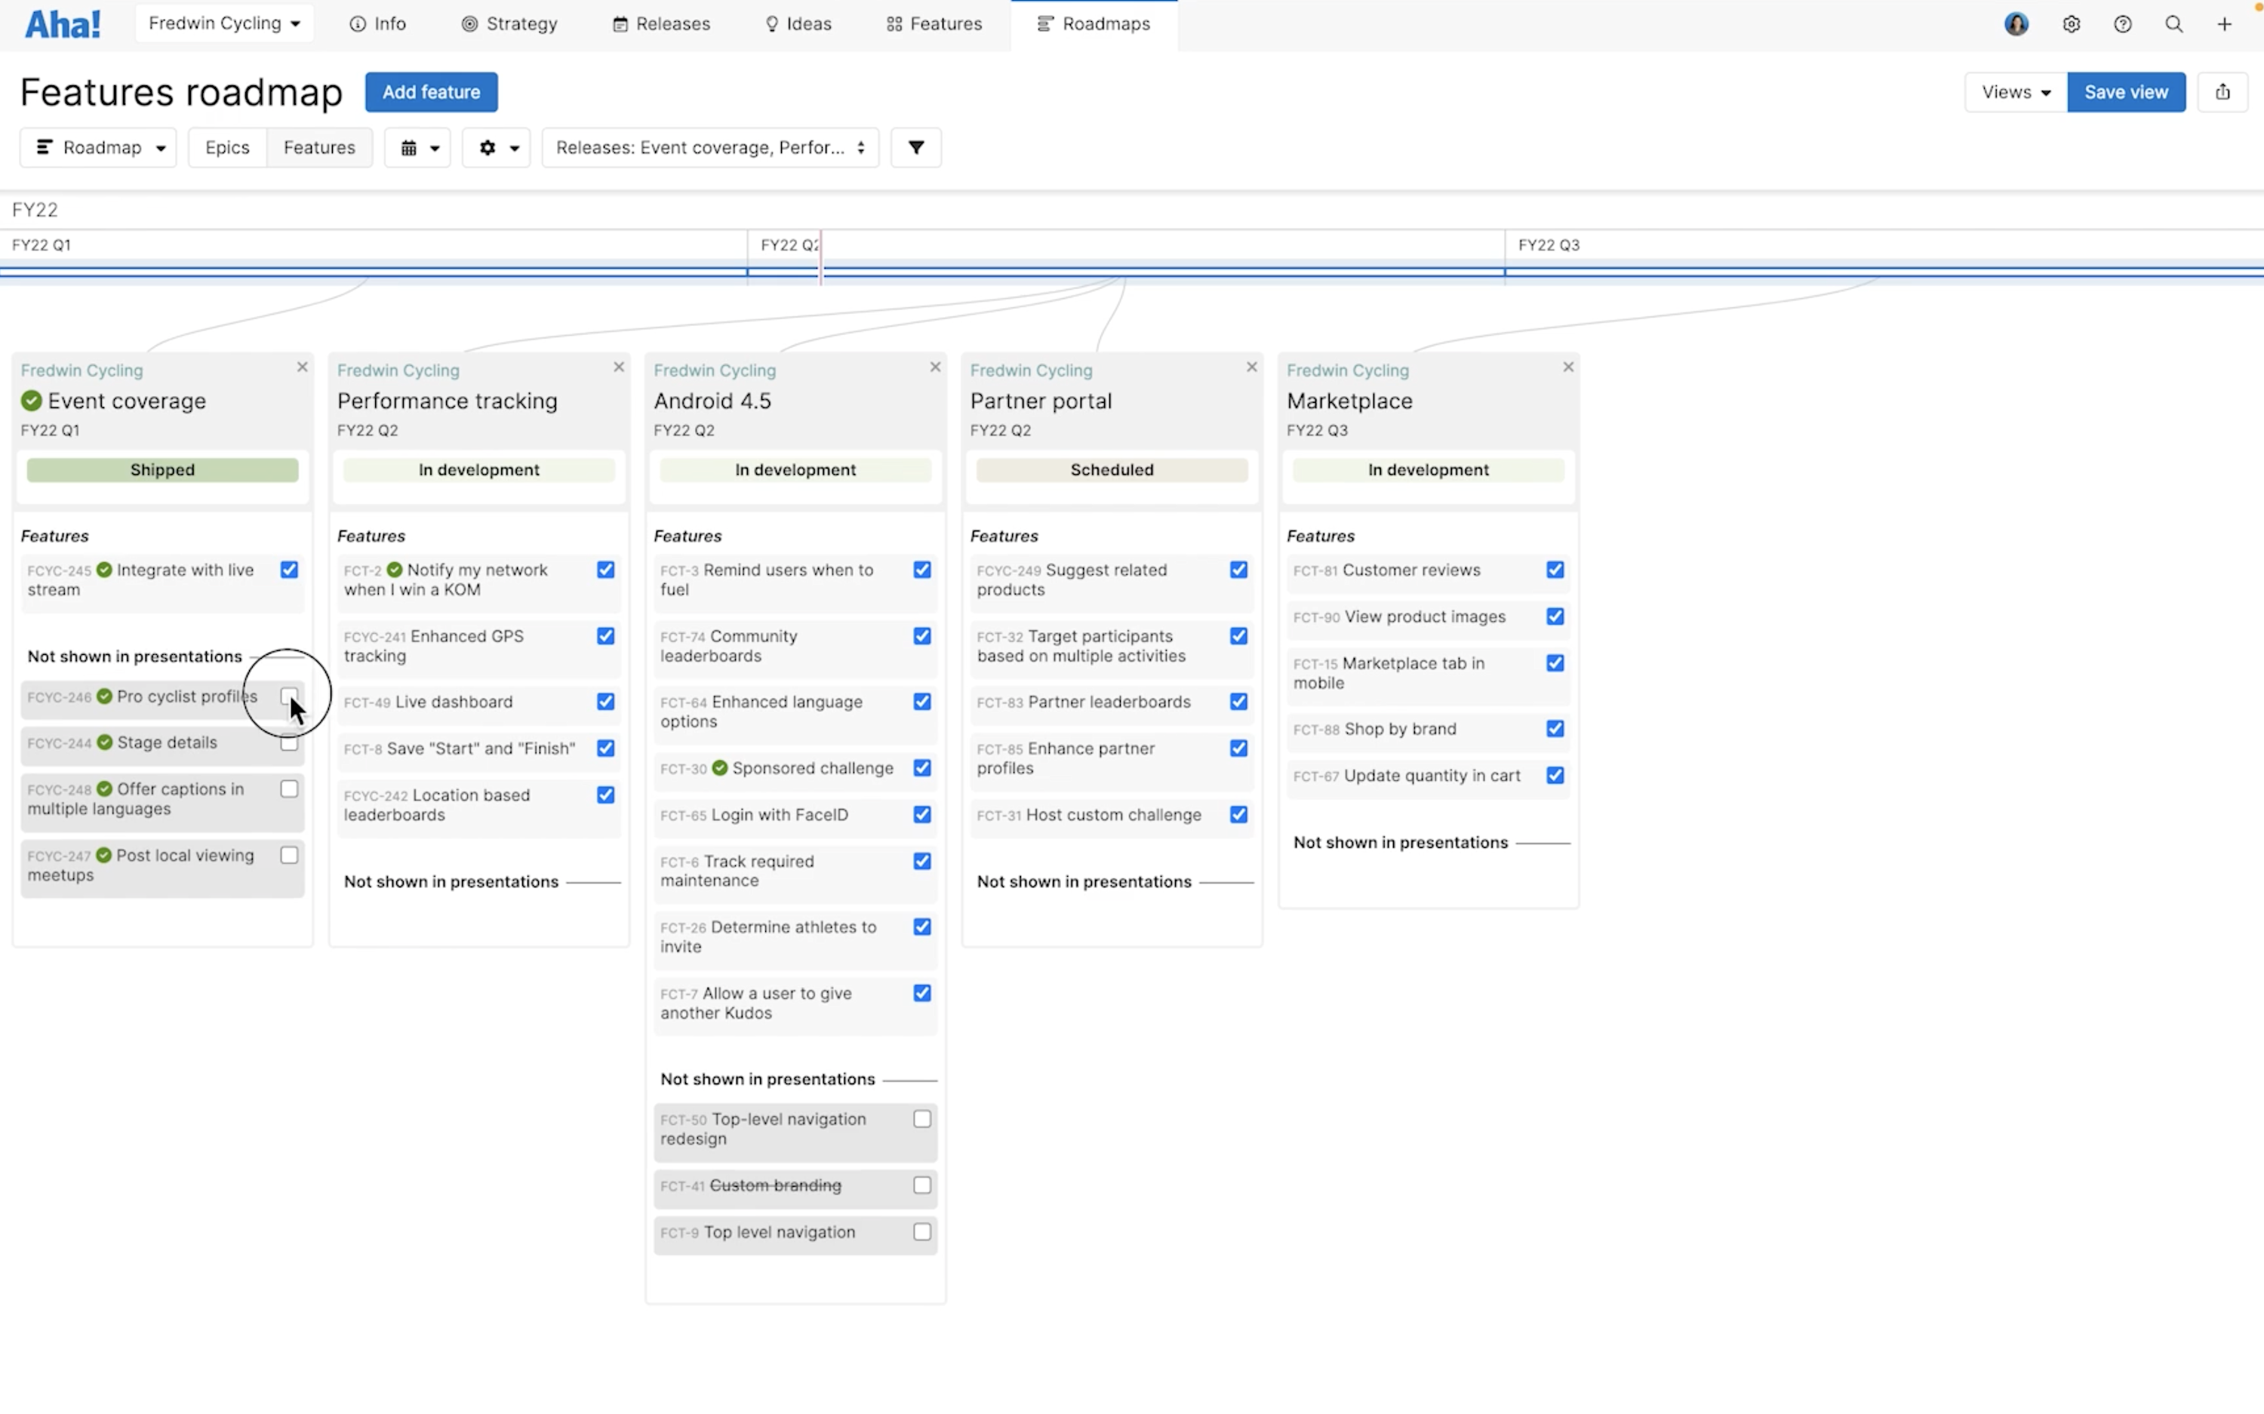The width and height of the screenshot is (2264, 1414).
Task: Open the filter funnel icon
Action: tap(915, 147)
